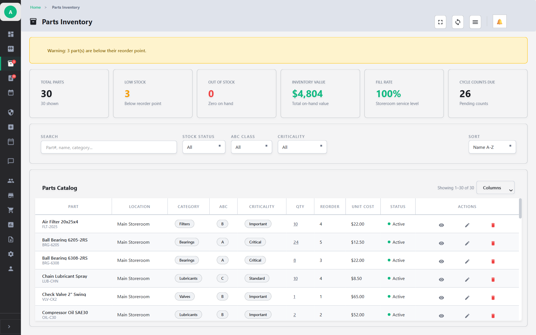Open settings with the gear icon
The height and width of the screenshot is (335, 536).
tap(11, 254)
